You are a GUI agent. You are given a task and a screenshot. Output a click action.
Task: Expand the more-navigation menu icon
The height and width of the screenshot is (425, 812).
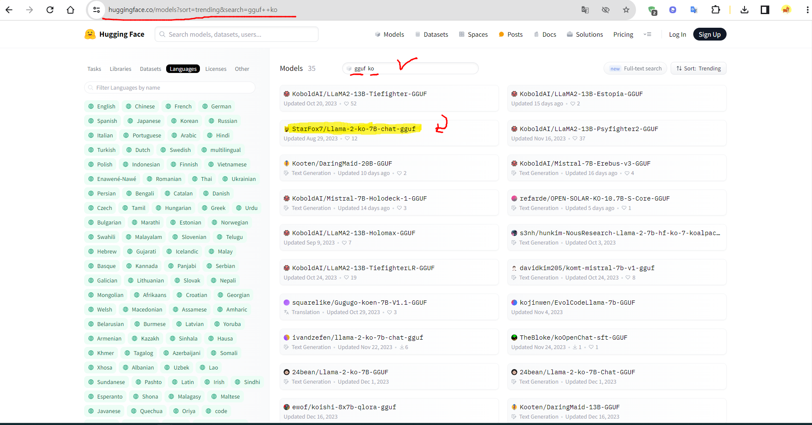click(648, 34)
